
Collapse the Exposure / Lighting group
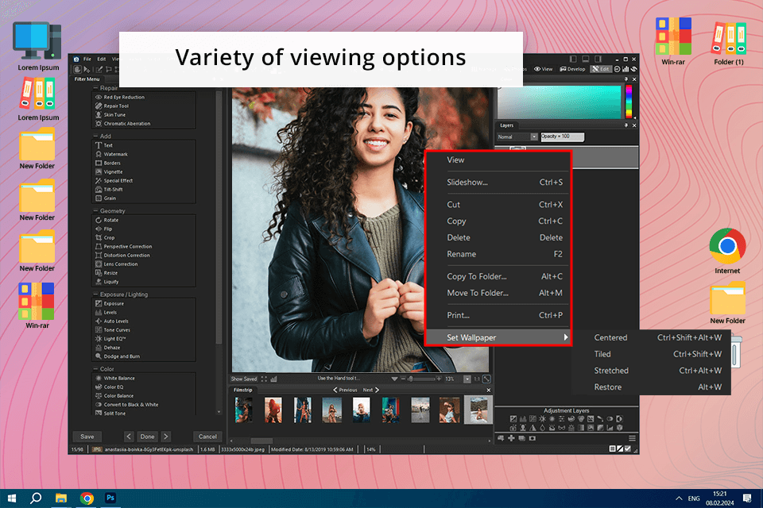click(95, 294)
